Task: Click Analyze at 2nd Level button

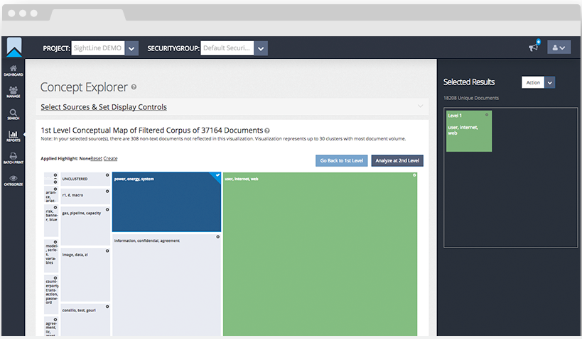Action: click(397, 161)
